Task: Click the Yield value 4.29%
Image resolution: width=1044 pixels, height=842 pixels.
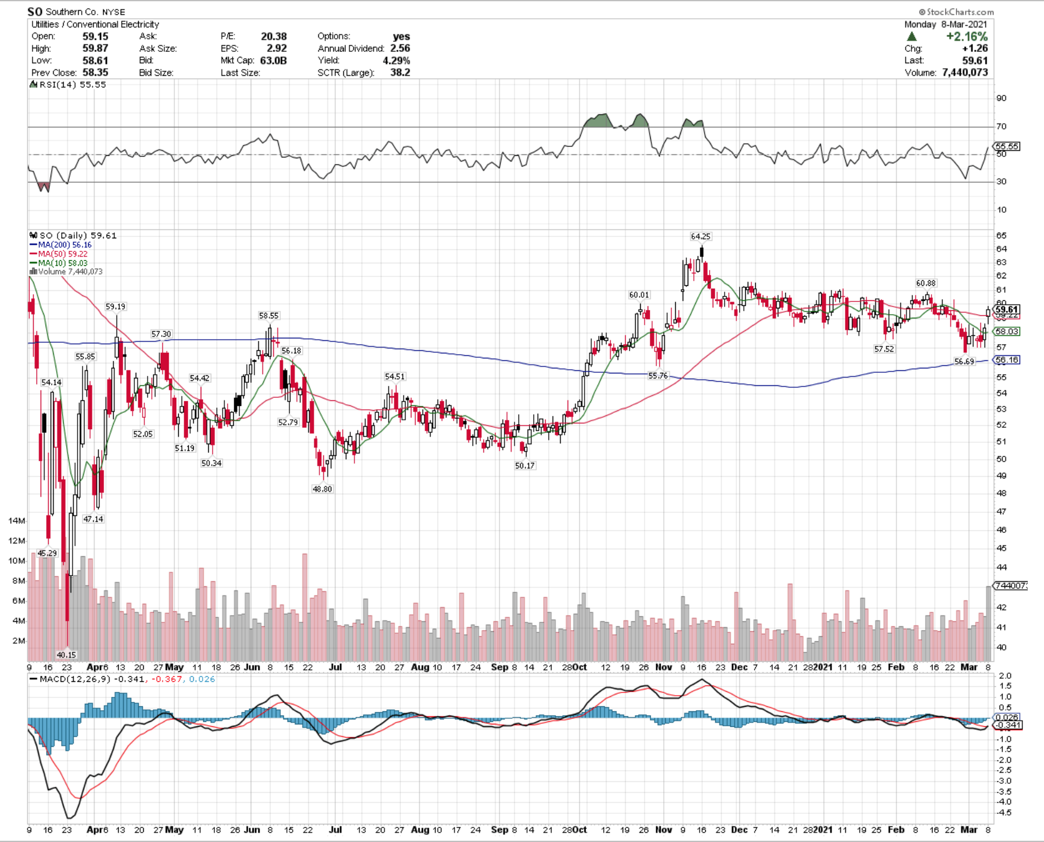Action: click(396, 61)
